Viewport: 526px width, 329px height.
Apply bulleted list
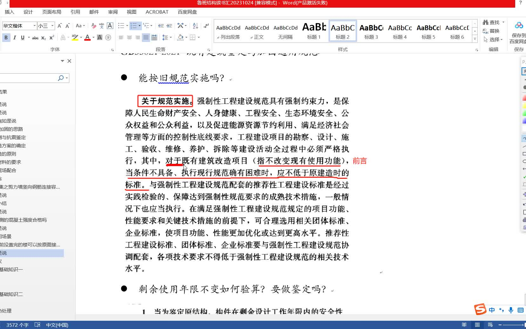point(121,26)
